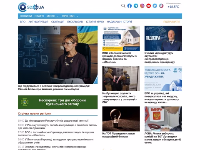Visit the Facebook page icon
Image resolution: width=200 pixels, height=150 pixels.
pyautogui.click(x=130, y=6)
